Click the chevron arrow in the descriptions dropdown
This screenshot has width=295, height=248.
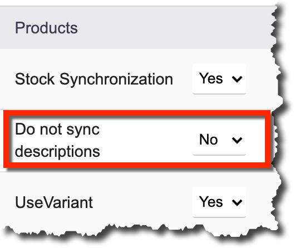(237, 140)
